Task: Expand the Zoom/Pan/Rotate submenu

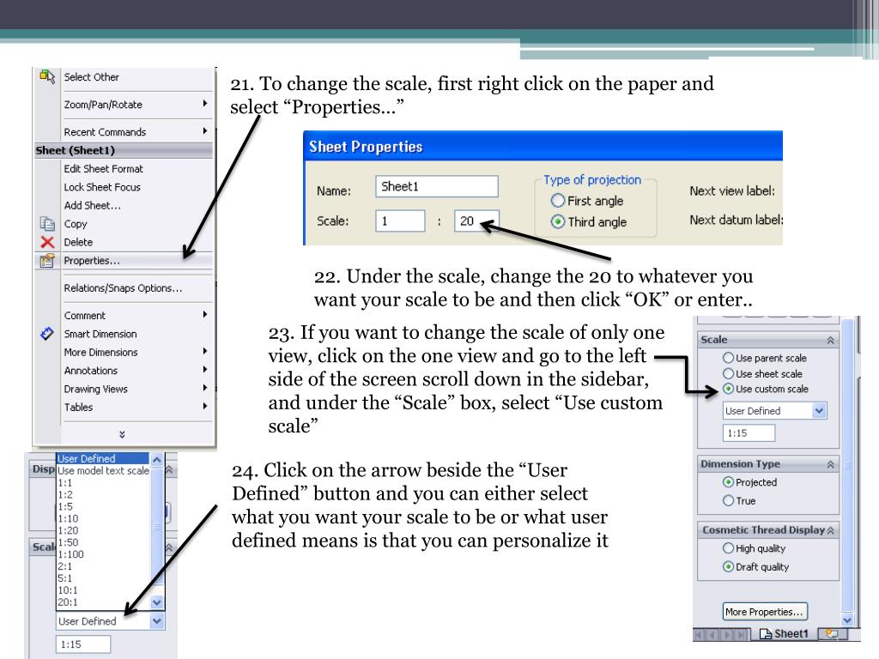Action: coord(204,105)
